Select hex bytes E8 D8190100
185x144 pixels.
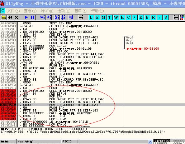(x=33, y=32)
